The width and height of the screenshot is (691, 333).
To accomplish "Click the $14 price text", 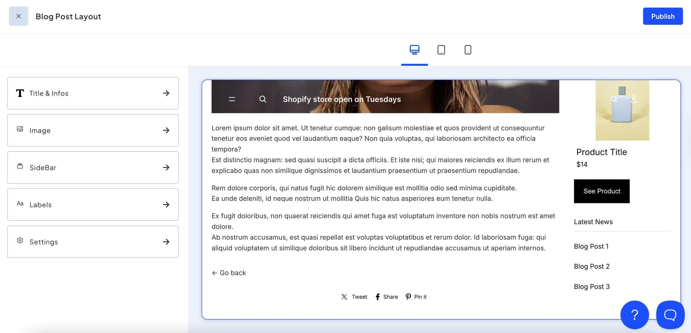I will [582, 164].
